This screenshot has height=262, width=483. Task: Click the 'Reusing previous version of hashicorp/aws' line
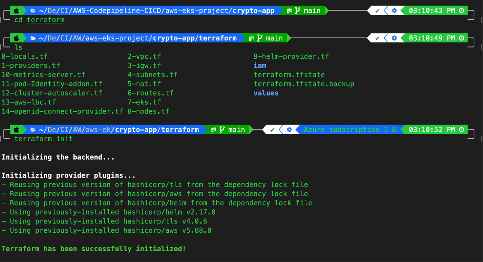[x=155, y=194]
